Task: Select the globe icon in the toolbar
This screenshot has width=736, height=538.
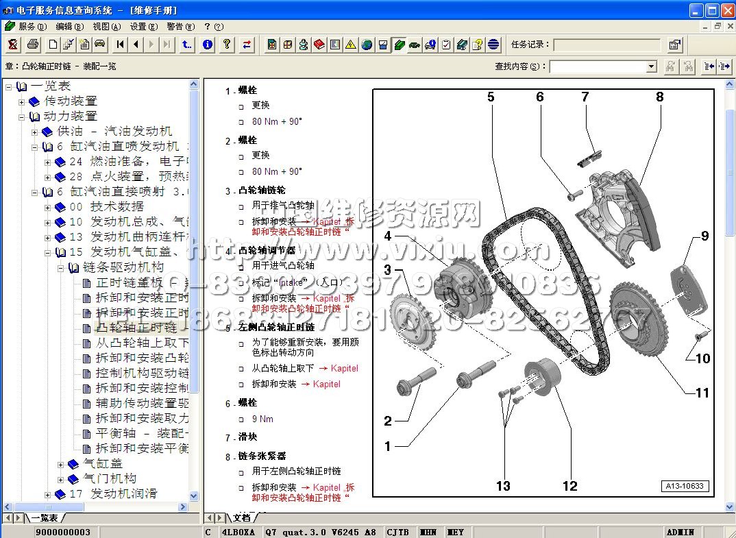Action: (x=367, y=45)
